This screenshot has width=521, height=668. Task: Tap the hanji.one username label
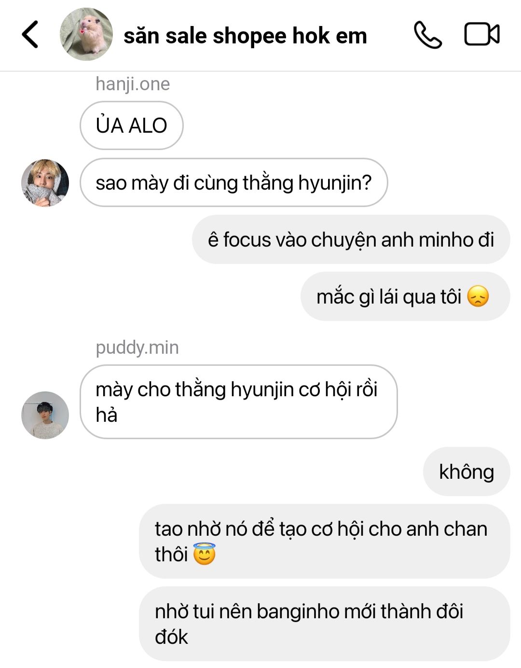[x=133, y=84]
